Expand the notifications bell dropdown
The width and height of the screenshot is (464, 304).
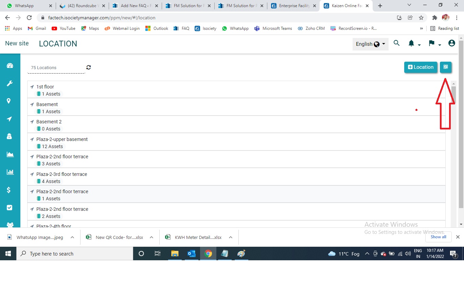414,44
